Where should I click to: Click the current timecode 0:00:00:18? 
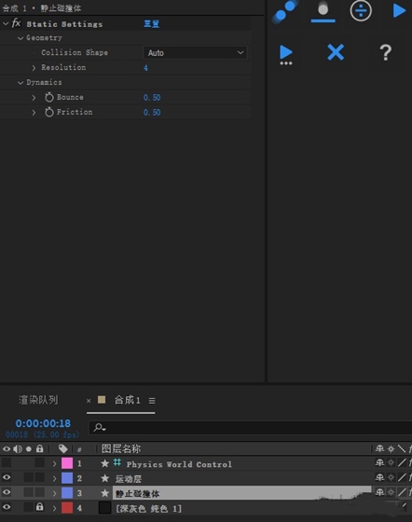click(x=43, y=423)
